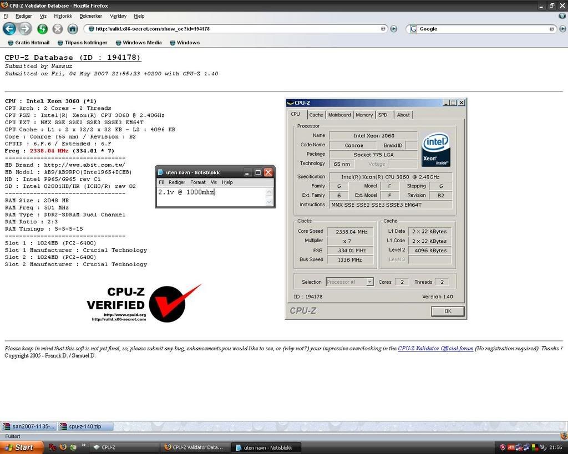Go back with Firefox back arrow

tap(9, 29)
